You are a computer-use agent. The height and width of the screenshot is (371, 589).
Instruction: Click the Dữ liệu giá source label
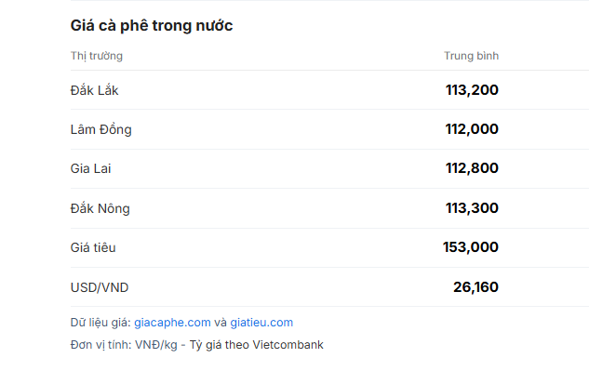pyautogui.click(x=100, y=323)
